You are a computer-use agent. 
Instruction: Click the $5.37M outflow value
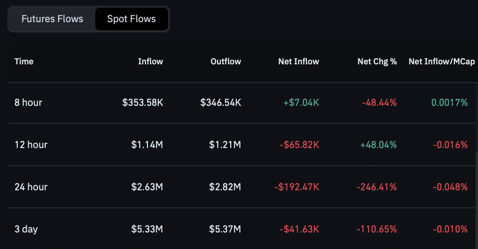[x=225, y=229]
